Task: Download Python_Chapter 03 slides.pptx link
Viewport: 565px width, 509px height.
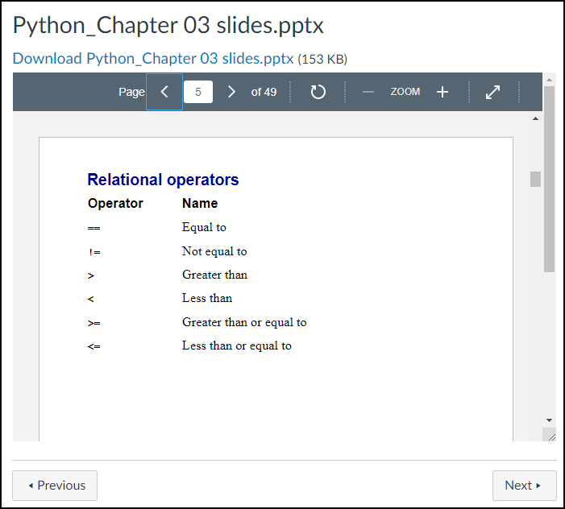Action: pyautogui.click(x=153, y=58)
